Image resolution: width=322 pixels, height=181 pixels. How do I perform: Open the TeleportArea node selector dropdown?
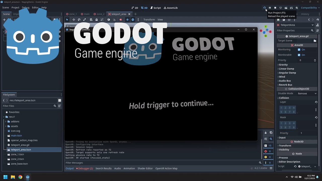[x=295, y=25]
